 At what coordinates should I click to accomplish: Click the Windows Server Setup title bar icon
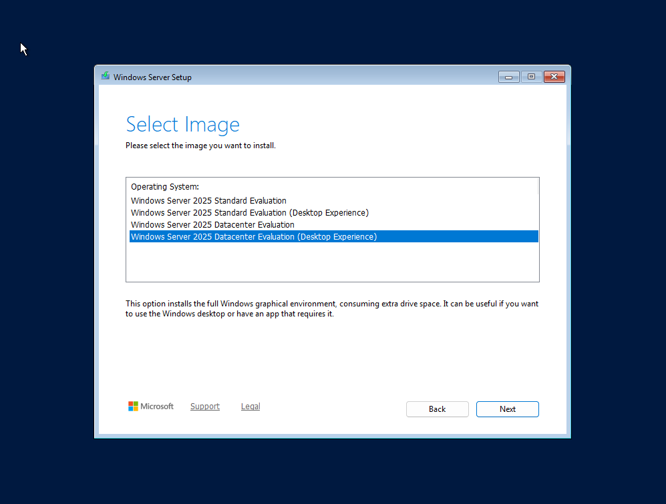pos(106,76)
